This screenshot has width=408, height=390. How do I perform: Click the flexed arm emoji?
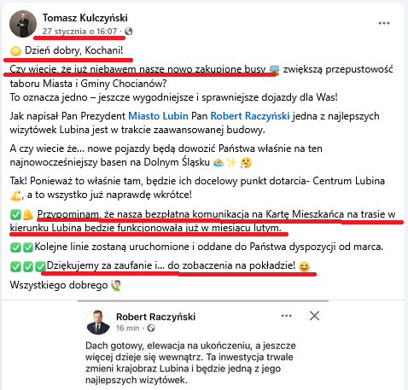click(x=15, y=195)
